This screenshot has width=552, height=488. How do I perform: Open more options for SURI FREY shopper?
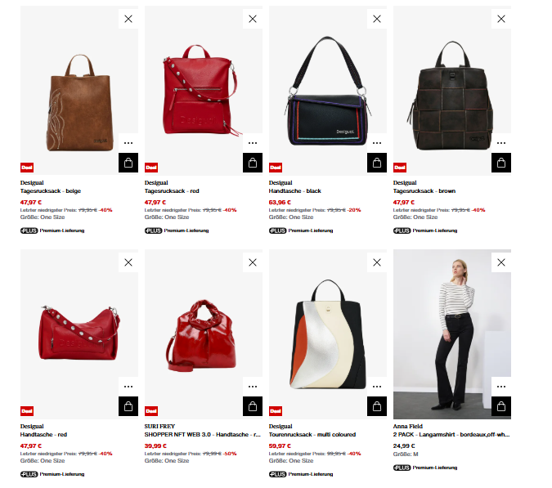[x=253, y=387]
